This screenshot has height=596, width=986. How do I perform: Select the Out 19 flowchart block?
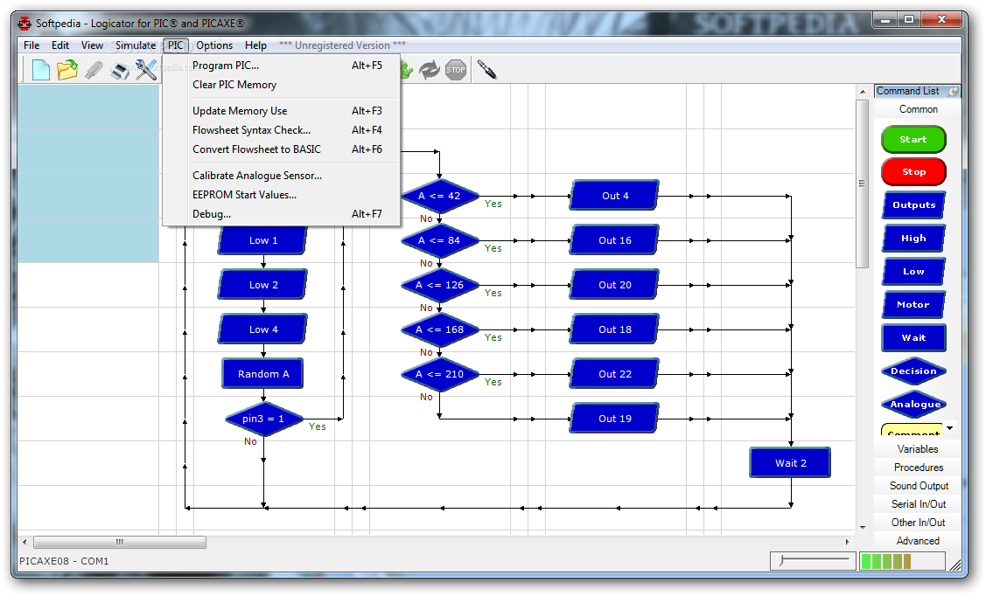point(614,419)
